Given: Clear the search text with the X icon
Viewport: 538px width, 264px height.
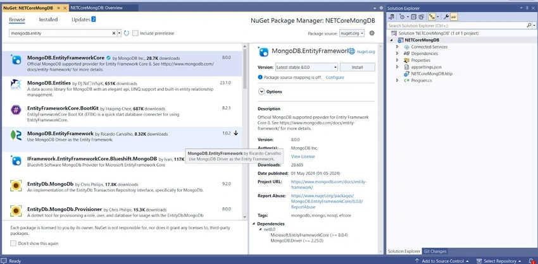Looking at the screenshot, I should (114, 33).
